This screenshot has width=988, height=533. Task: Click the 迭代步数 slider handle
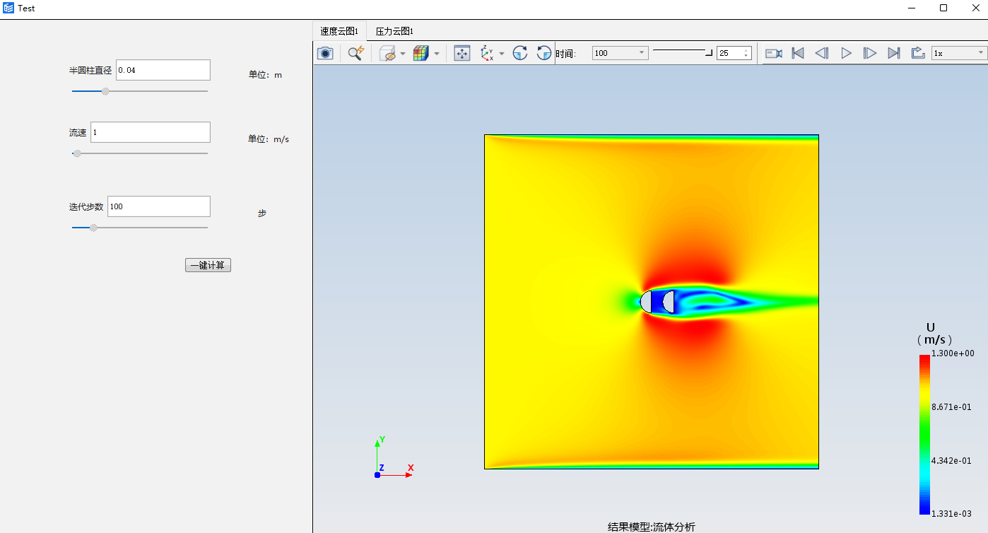tap(93, 228)
